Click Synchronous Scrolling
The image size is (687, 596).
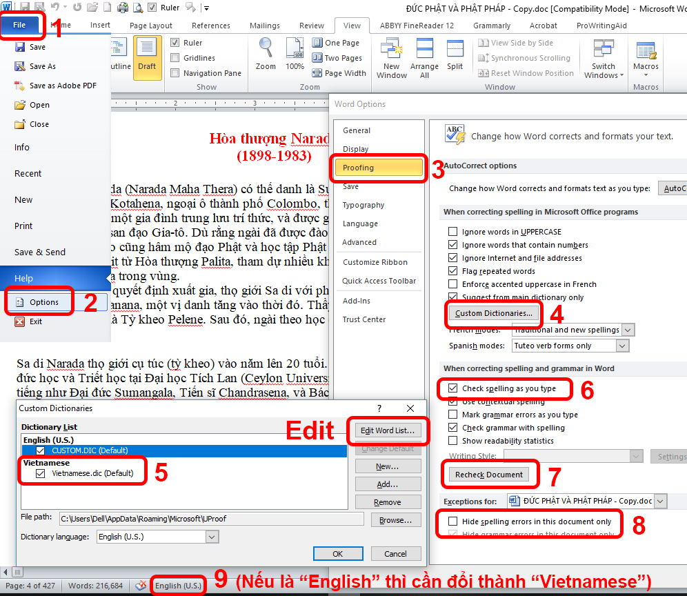524,58
